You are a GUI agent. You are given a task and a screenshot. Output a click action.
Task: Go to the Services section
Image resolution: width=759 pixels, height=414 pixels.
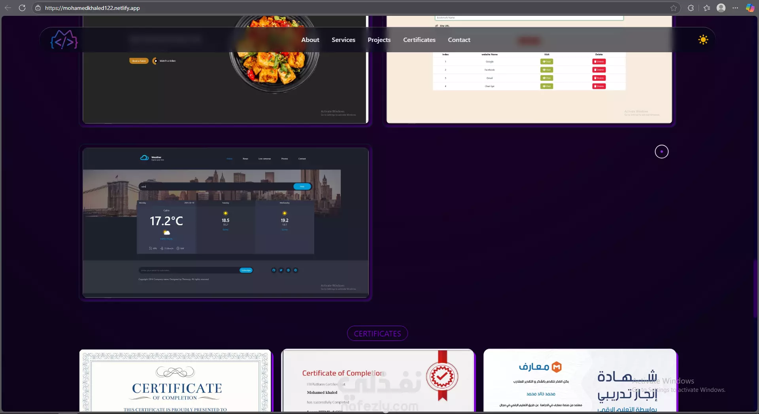click(x=343, y=40)
